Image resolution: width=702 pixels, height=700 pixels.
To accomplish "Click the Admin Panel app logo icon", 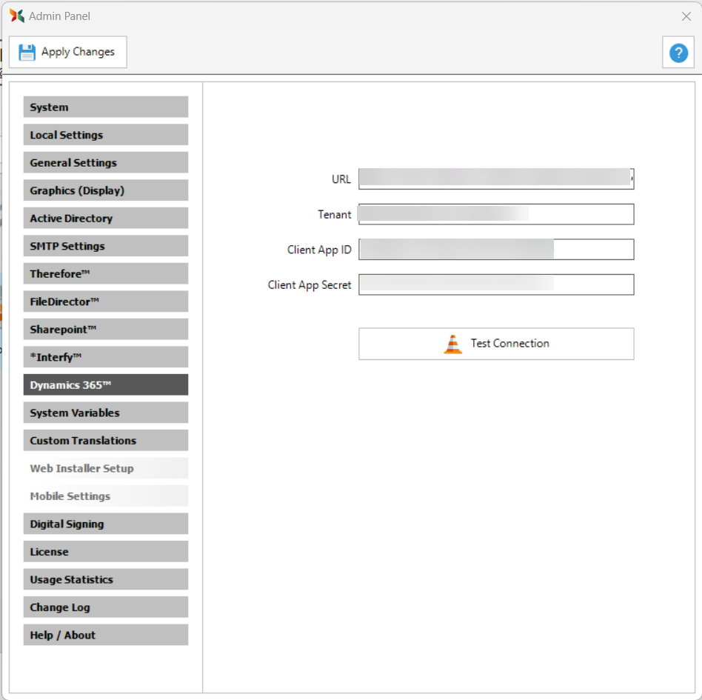I will click(16, 16).
